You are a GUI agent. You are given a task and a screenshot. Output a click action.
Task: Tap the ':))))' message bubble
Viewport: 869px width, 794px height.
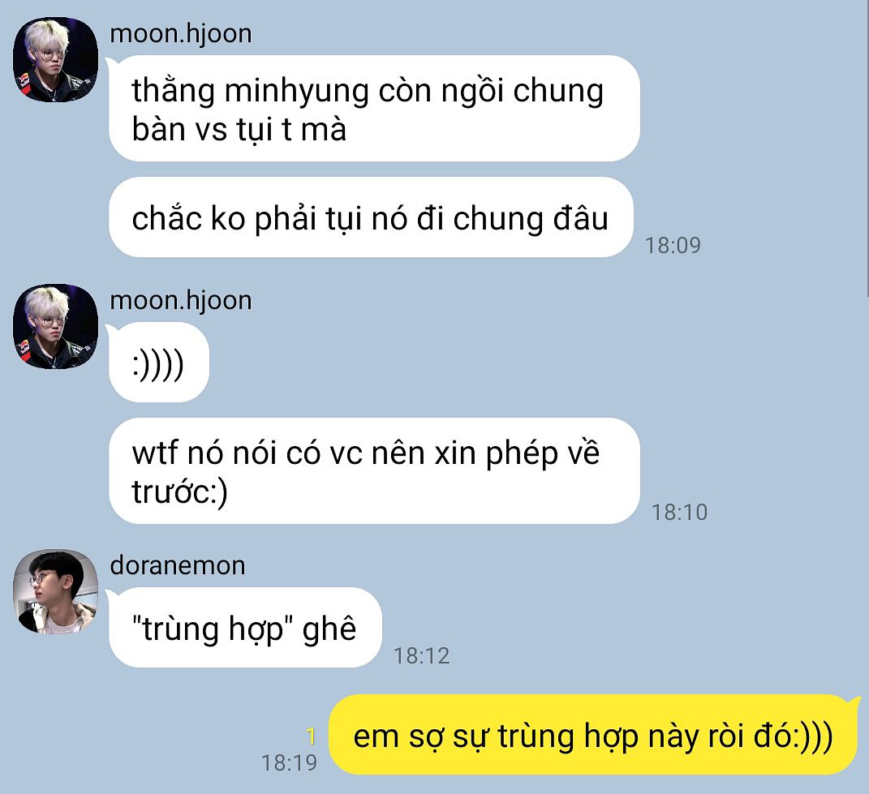tap(158, 363)
